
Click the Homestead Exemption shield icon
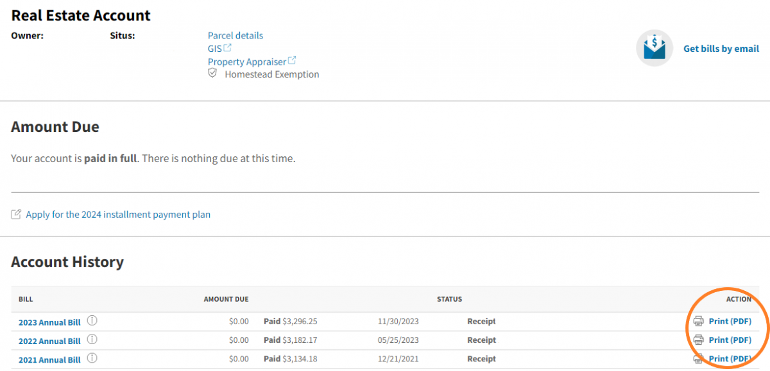(x=213, y=74)
